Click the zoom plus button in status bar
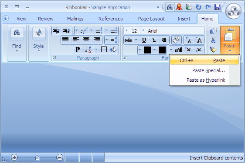 pyautogui.click(x=14, y=157)
